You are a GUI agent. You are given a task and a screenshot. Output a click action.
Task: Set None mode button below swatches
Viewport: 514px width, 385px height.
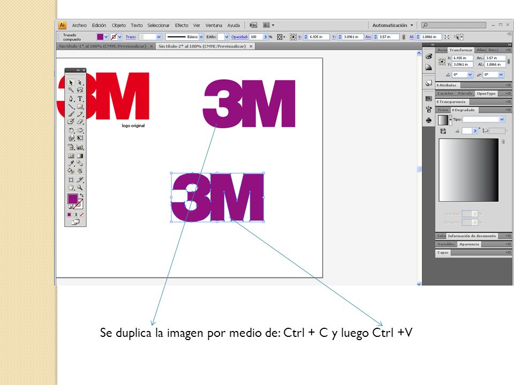(81, 215)
